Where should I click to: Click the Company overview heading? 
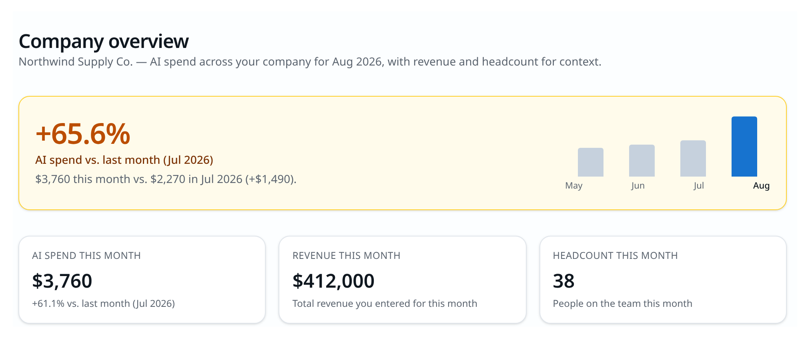click(x=104, y=42)
